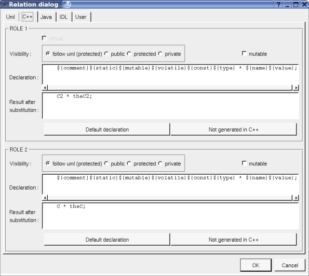
Task: Open the Java tab
Action: point(46,17)
